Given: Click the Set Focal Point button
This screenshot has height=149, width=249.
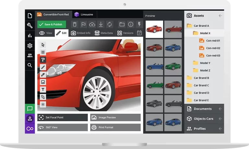Looking at the screenshot, I should click(x=62, y=118).
